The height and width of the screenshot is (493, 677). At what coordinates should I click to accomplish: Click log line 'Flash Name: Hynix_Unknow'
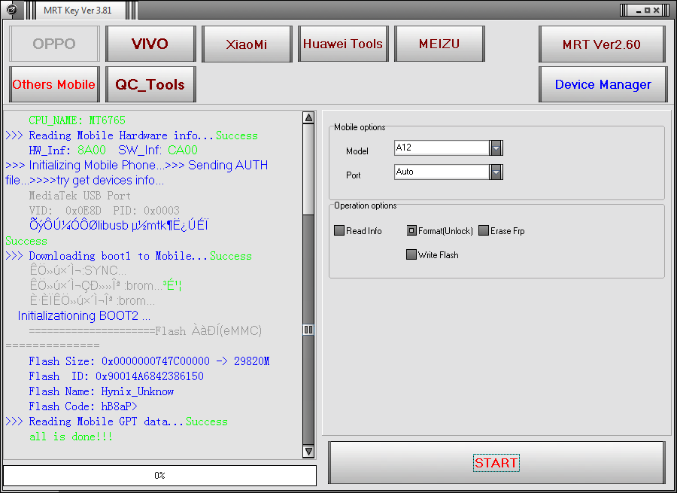pos(102,391)
